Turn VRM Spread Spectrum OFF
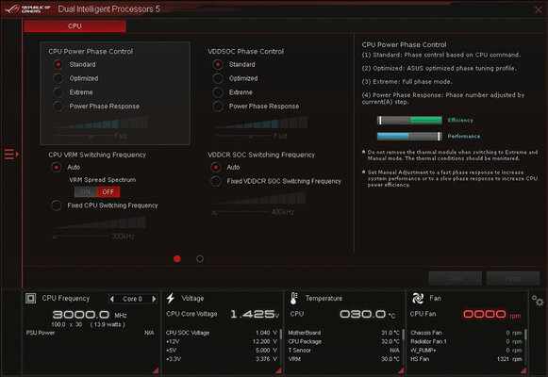 click(108, 191)
